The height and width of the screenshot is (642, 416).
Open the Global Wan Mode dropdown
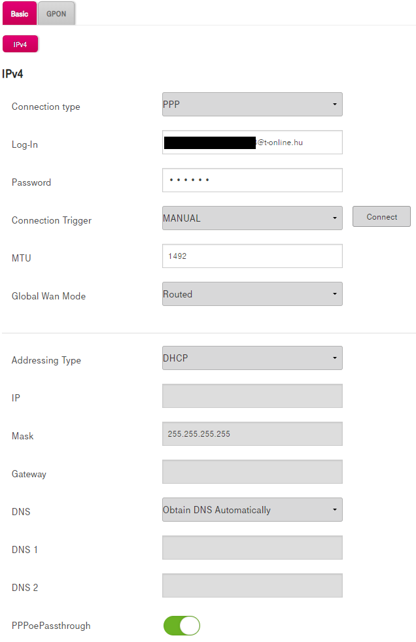252,294
